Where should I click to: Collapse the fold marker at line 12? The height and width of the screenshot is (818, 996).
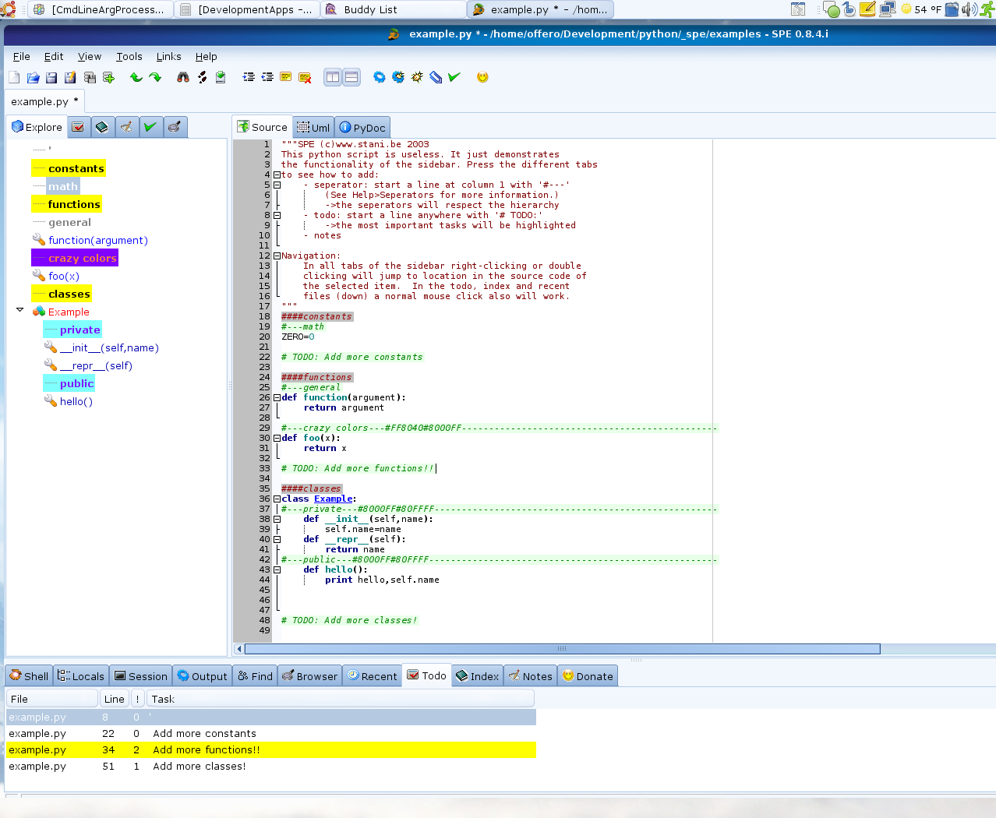tap(277, 256)
